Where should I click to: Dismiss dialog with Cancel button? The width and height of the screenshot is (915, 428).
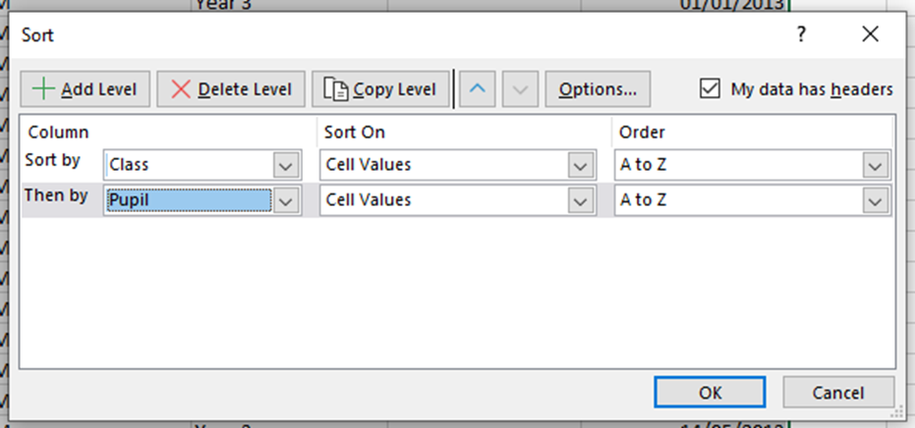tap(837, 392)
